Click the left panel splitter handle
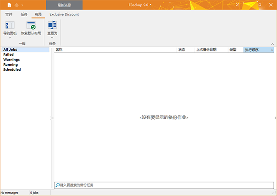Image resolution: width=277 pixels, height=196 pixels. point(52,118)
